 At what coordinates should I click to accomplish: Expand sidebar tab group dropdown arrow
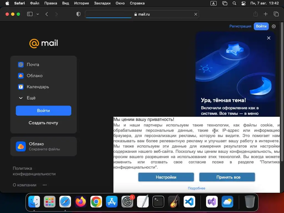[x=37, y=14]
